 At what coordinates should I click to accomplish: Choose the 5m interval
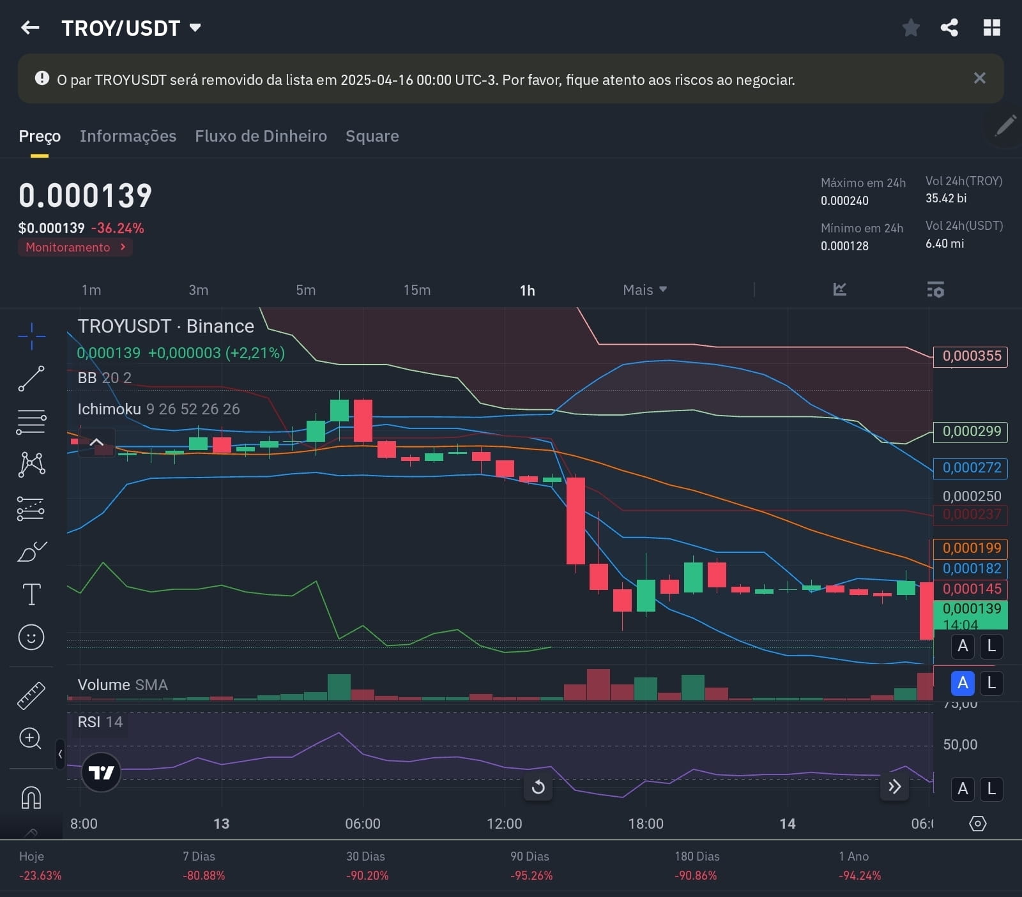tap(305, 290)
